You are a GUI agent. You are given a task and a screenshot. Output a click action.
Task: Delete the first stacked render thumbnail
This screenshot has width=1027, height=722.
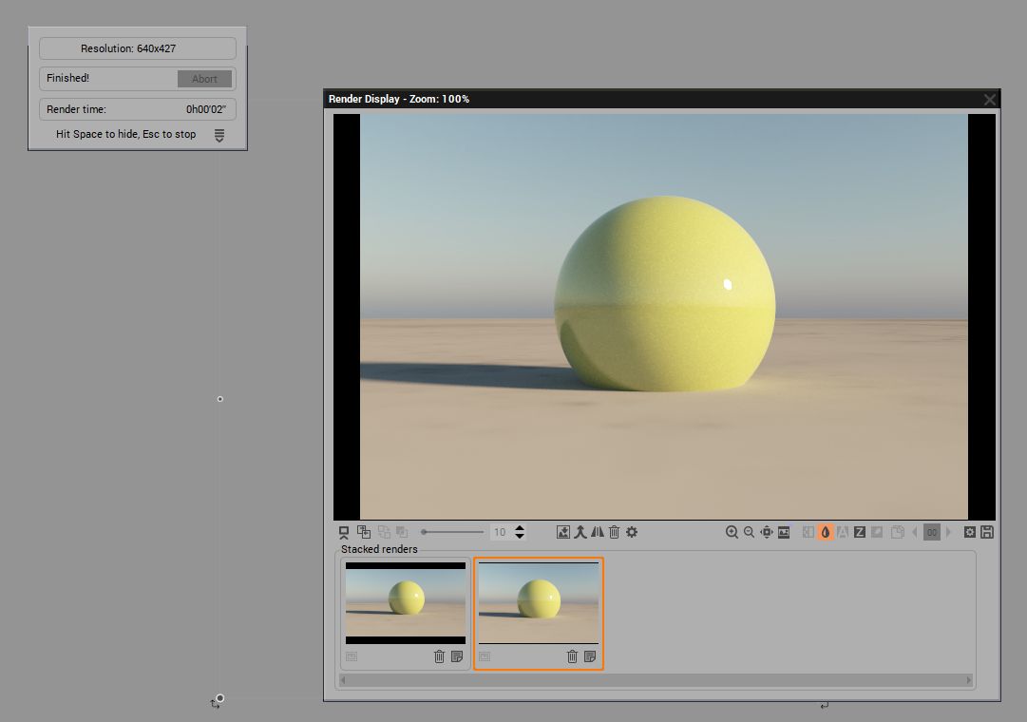(x=439, y=655)
